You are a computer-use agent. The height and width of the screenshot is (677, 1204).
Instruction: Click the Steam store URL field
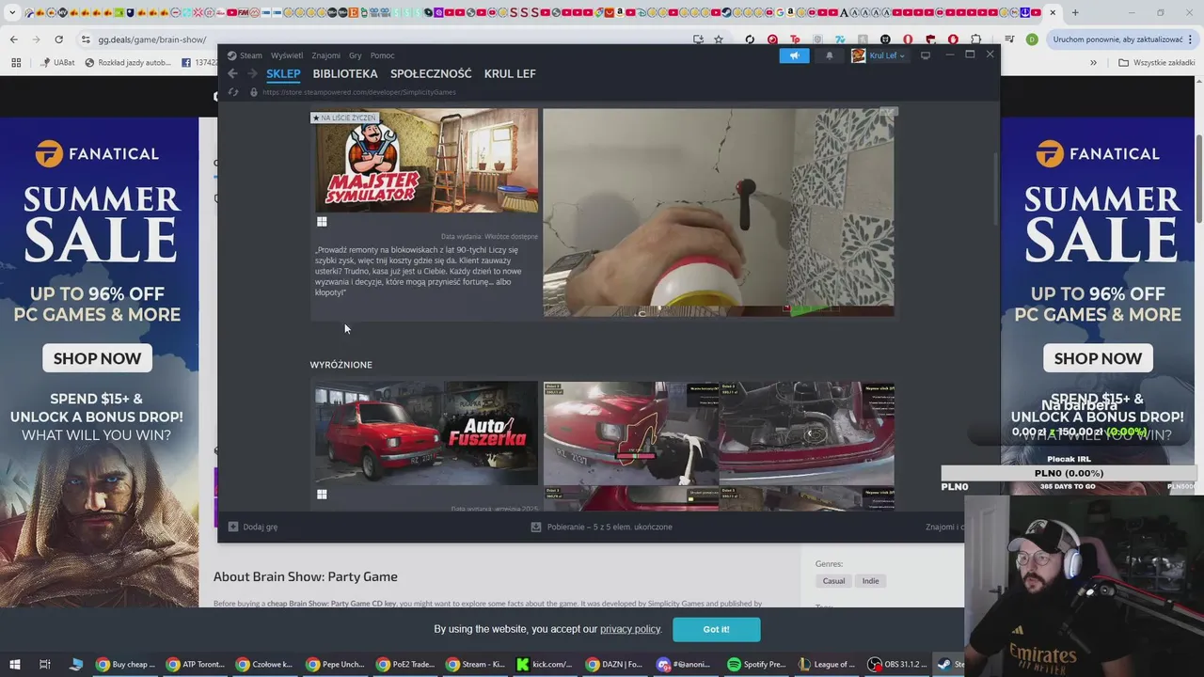click(359, 92)
